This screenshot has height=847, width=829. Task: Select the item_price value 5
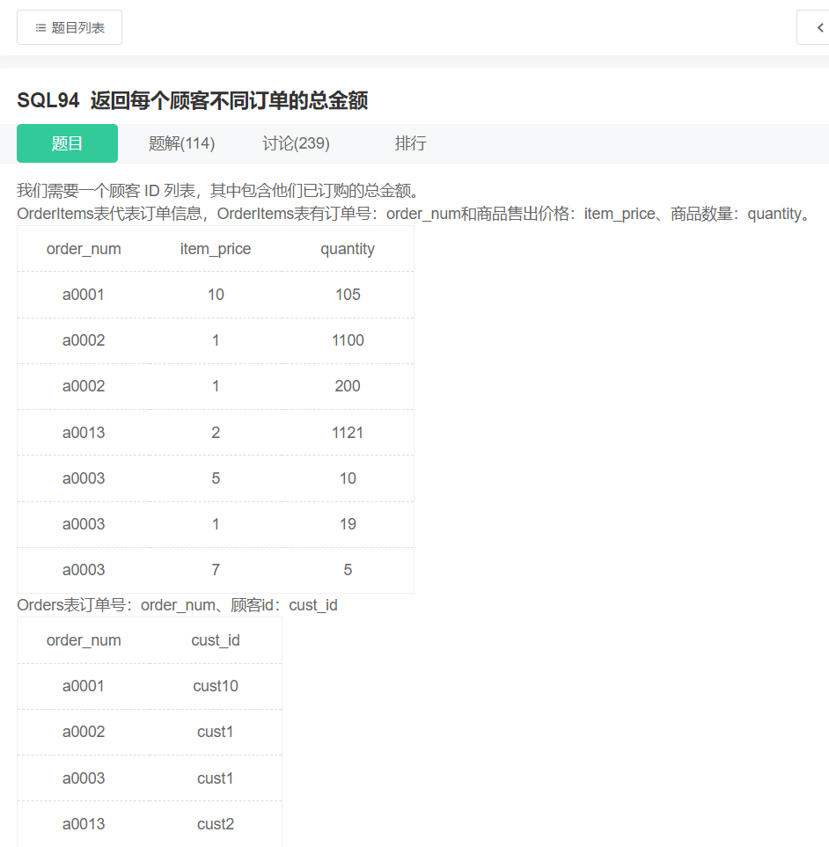[216, 478]
